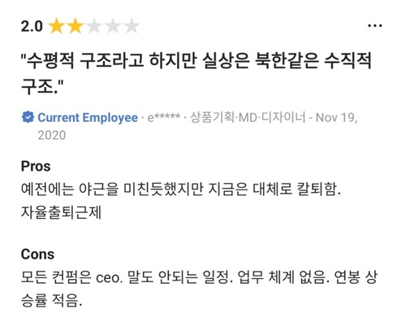
Task: Click the Current Employee label
Action: click(88, 118)
